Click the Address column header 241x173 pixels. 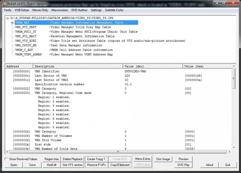(19, 66)
